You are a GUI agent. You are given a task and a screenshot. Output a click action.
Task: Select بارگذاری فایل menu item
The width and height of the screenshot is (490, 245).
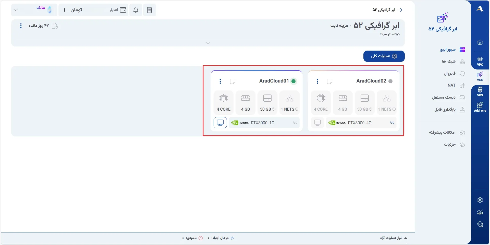(x=450, y=110)
